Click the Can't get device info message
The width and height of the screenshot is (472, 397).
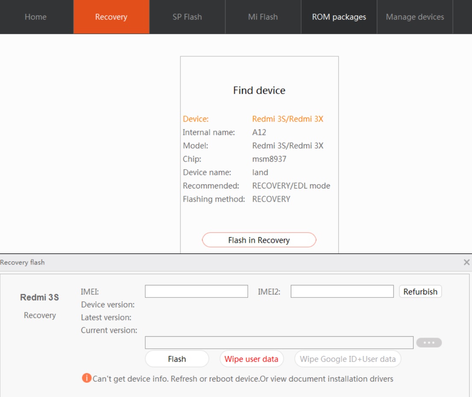click(243, 379)
